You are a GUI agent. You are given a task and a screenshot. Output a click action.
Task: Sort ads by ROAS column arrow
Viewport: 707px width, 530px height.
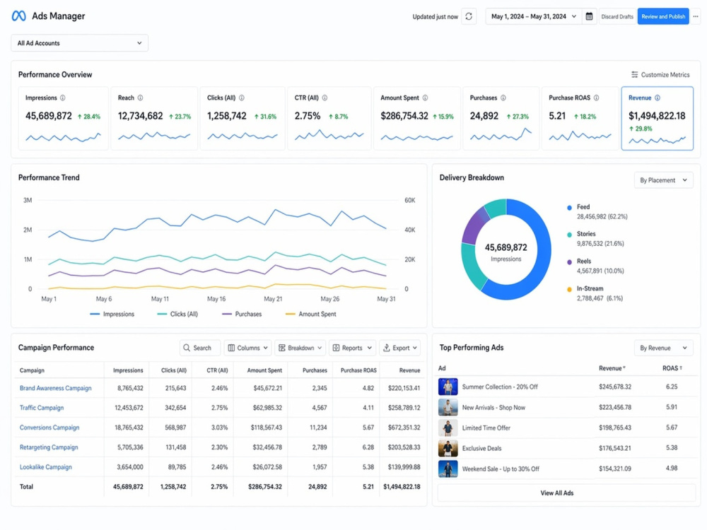(x=681, y=368)
